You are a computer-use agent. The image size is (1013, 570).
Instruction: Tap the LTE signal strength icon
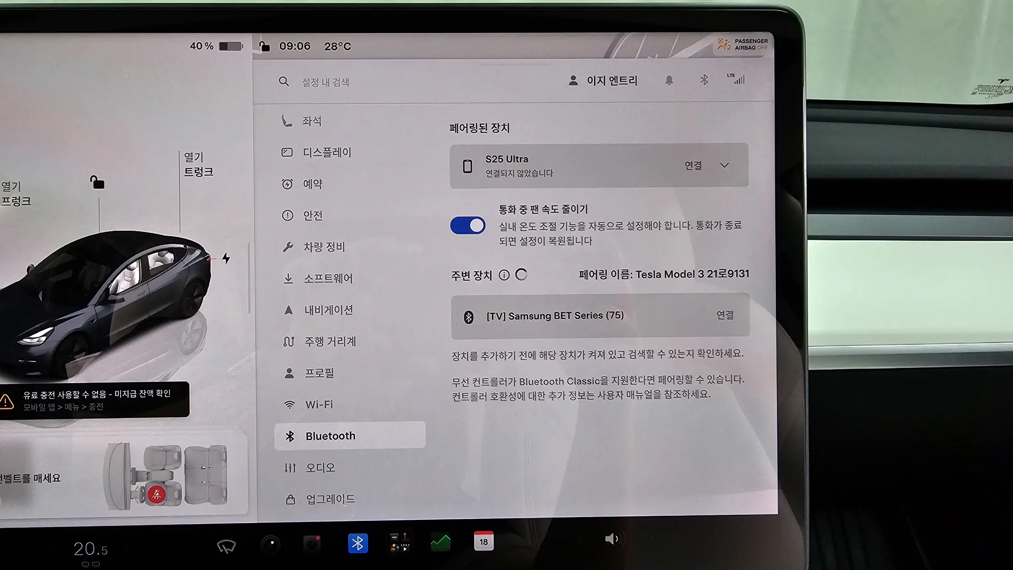pyautogui.click(x=736, y=79)
